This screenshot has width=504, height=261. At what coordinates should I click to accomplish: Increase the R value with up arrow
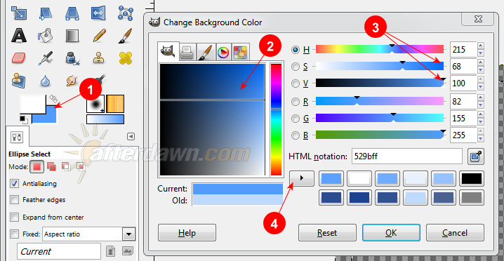(481, 98)
